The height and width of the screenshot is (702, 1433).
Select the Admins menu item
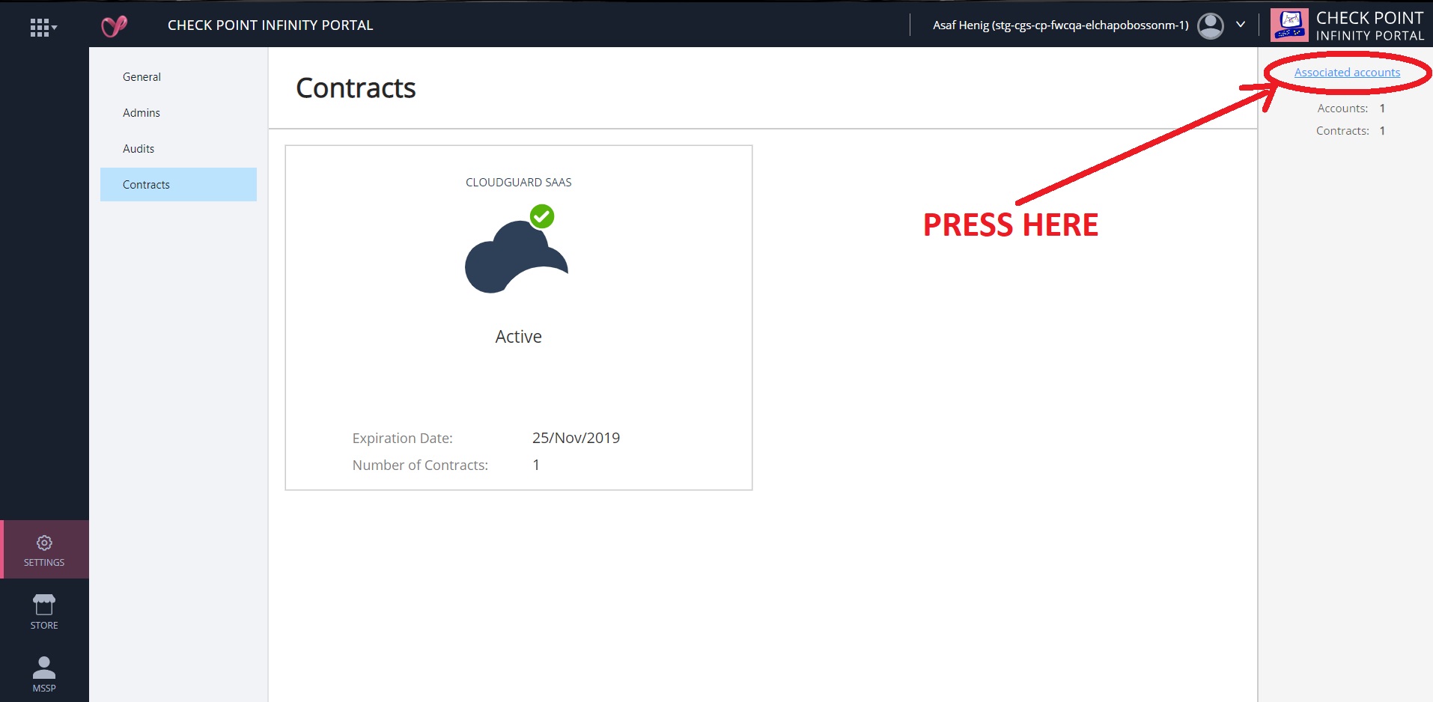click(x=142, y=113)
